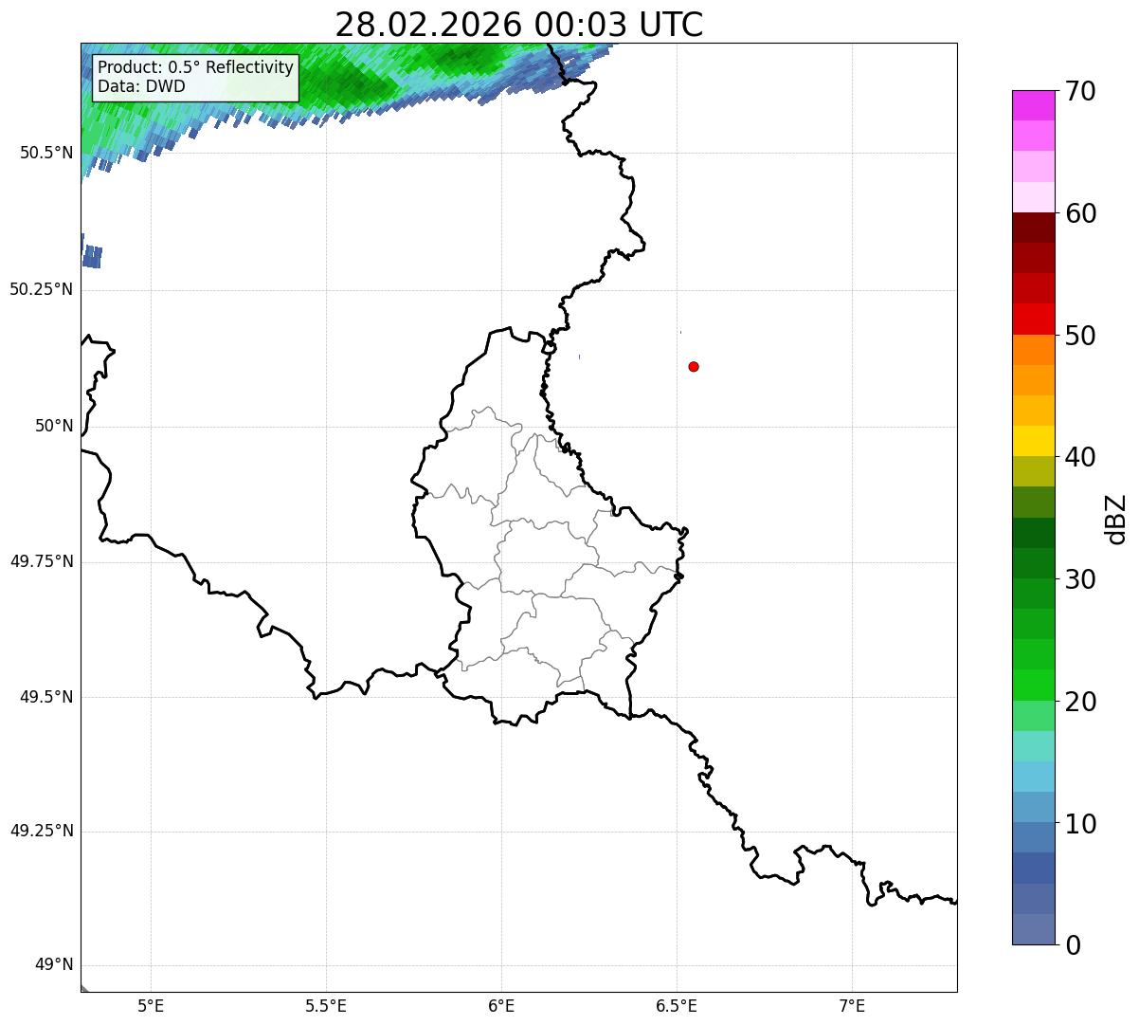Screen dimensions: 1139x1025
Task: Click the red station marker dot
Action: [x=694, y=366]
